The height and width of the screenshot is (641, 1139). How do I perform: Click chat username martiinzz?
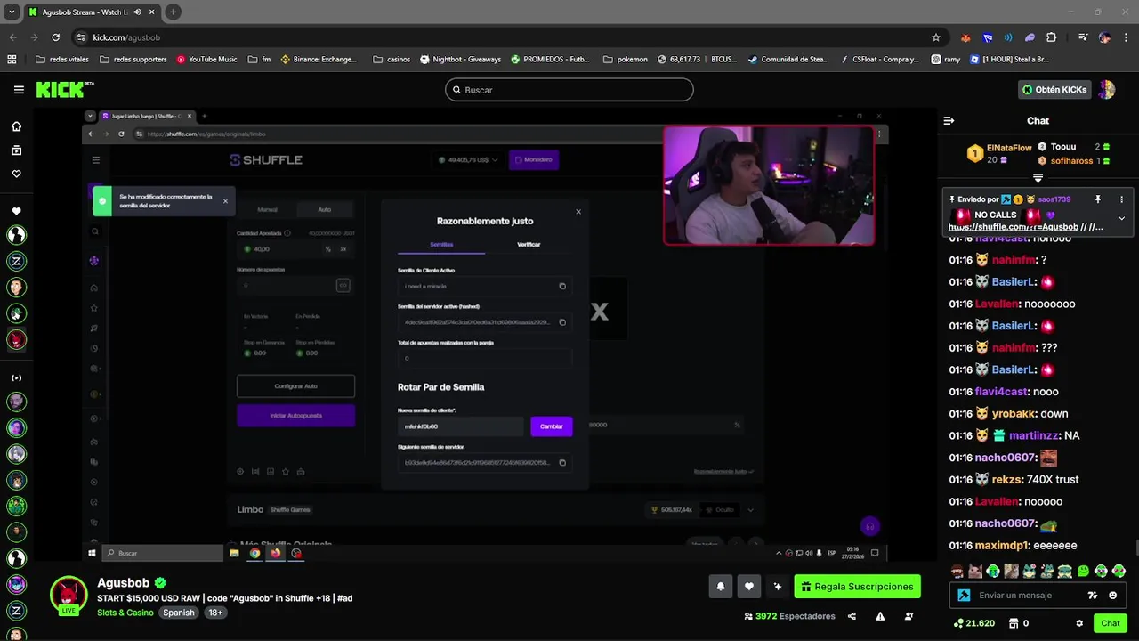[x=1035, y=436]
